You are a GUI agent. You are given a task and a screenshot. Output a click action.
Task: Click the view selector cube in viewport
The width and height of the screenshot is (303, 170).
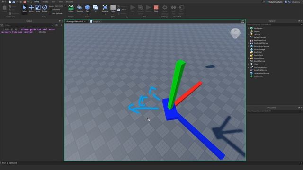(235, 33)
